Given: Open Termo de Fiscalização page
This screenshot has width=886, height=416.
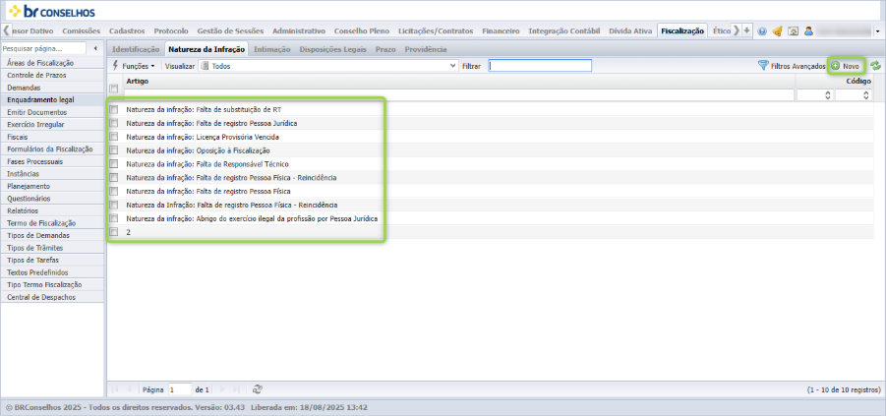Looking at the screenshot, I should click(52, 223).
